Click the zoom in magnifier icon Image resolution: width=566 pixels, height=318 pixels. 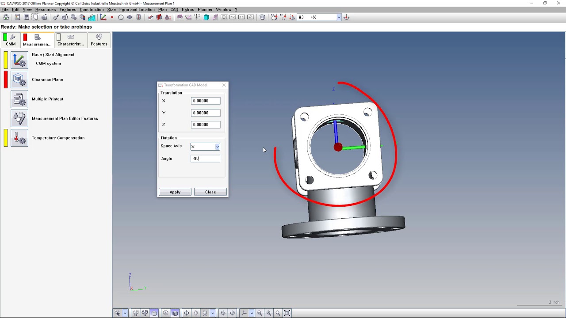(x=268, y=313)
